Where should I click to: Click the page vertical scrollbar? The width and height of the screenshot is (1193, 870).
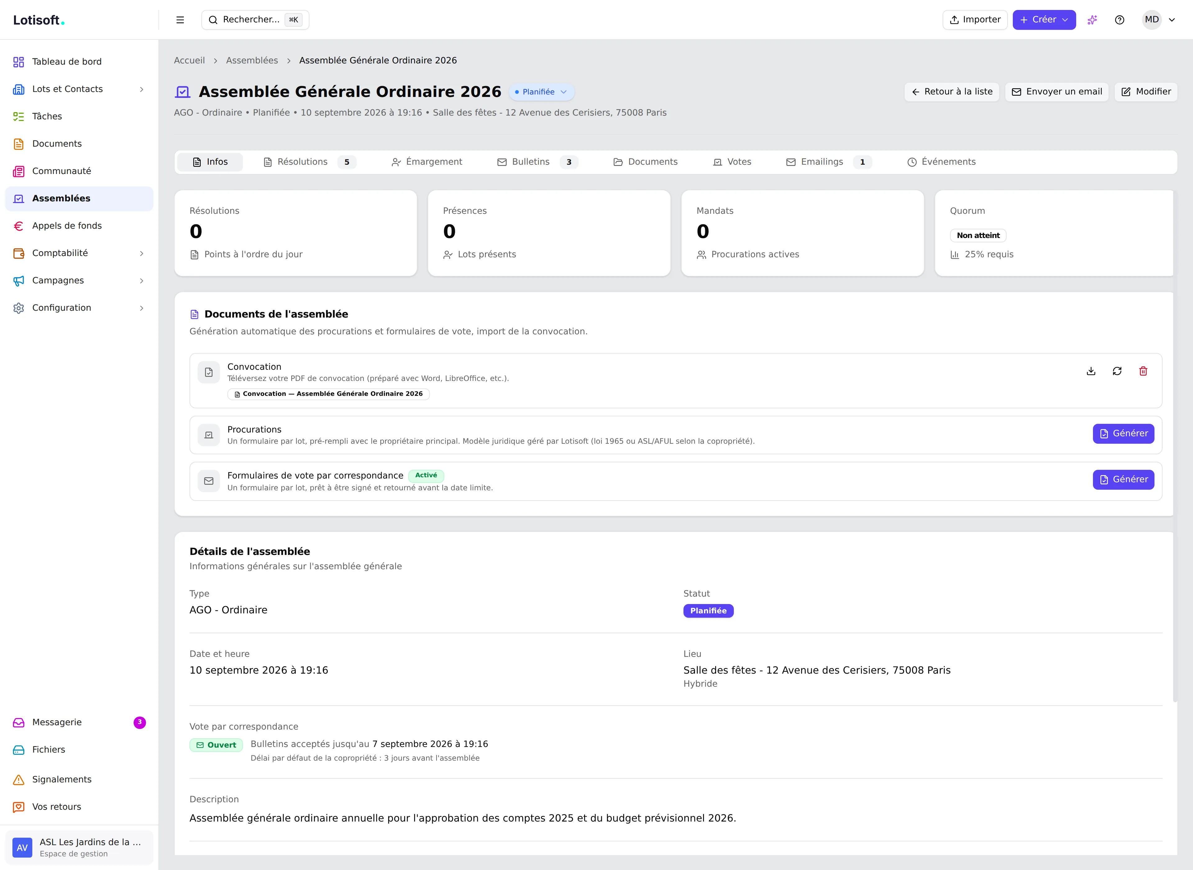pyautogui.click(x=1175, y=446)
